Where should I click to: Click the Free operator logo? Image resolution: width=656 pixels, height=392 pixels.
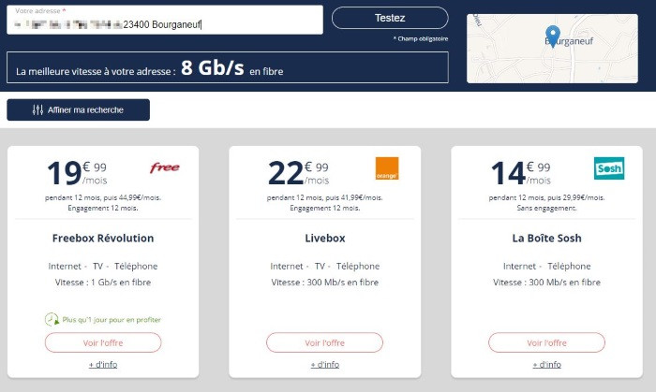click(x=165, y=167)
